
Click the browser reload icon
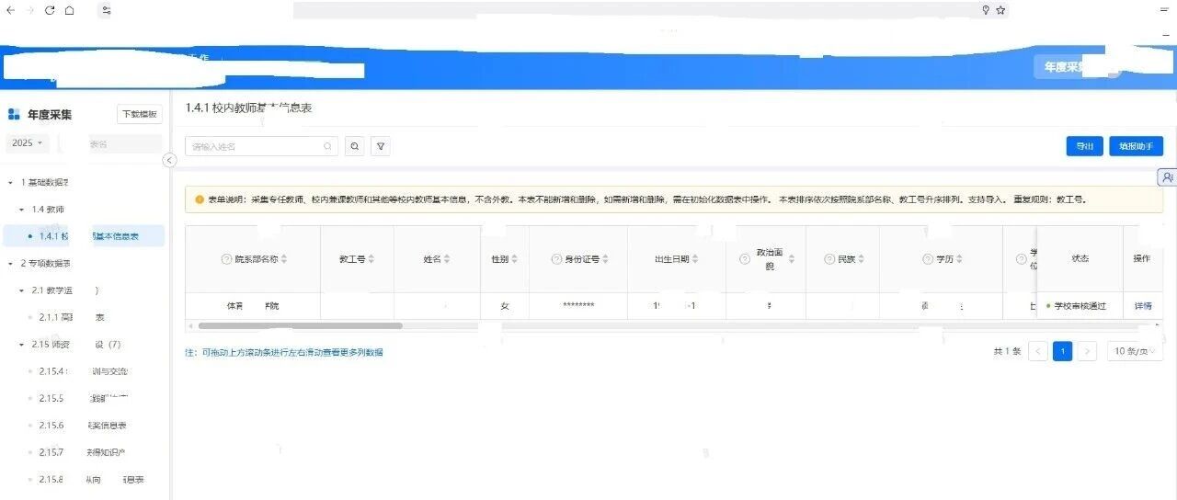coord(50,10)
